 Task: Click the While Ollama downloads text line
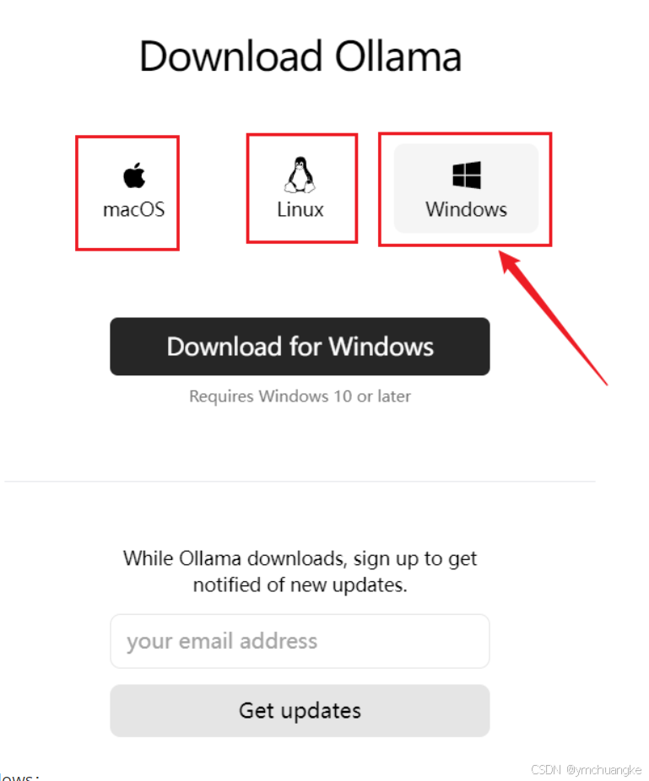coord(300,559)
